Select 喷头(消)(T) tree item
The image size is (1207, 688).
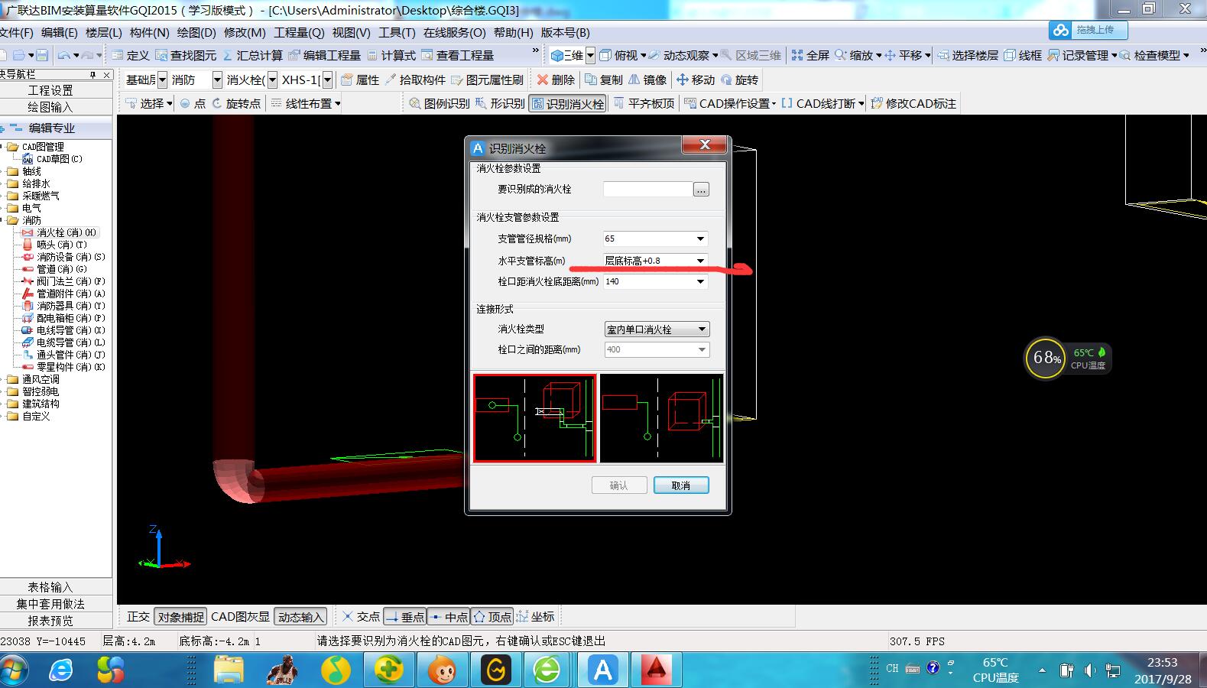click(x=61, y=245)
